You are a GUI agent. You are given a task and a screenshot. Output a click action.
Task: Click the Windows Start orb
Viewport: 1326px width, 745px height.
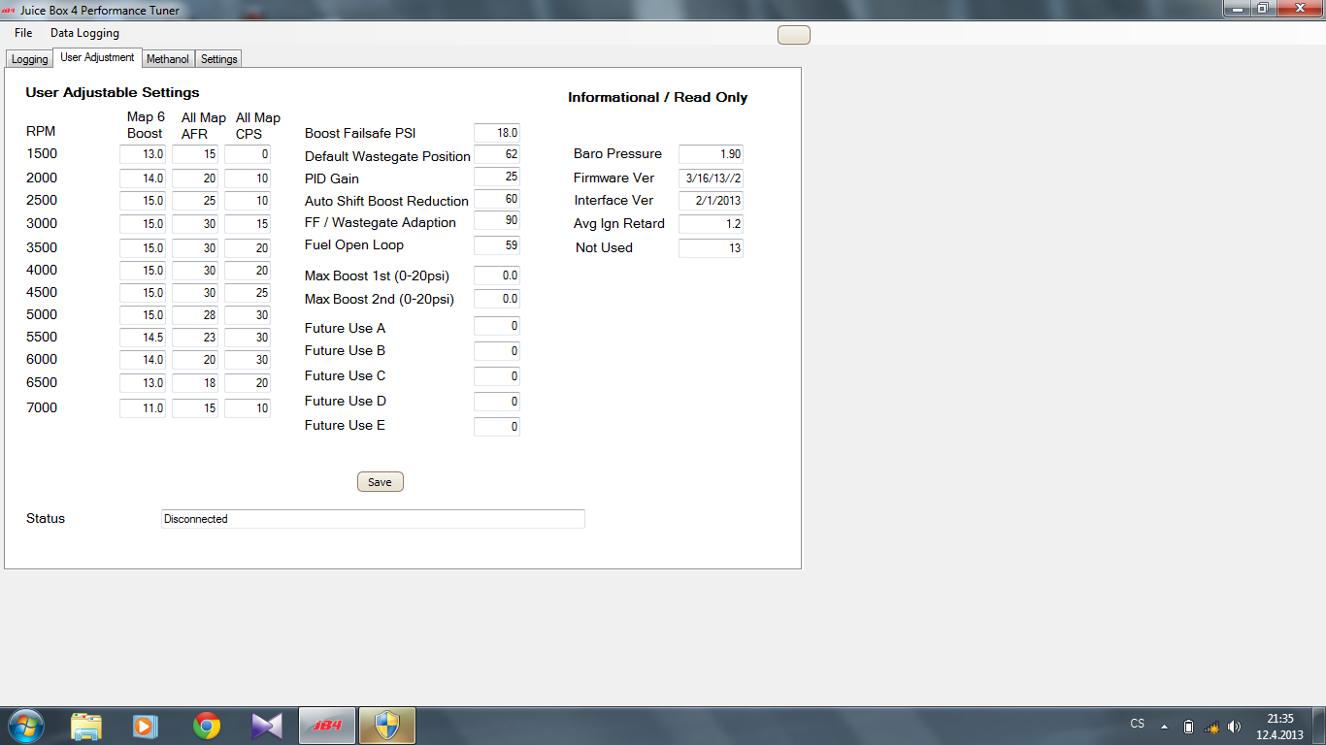pos(25,726)
